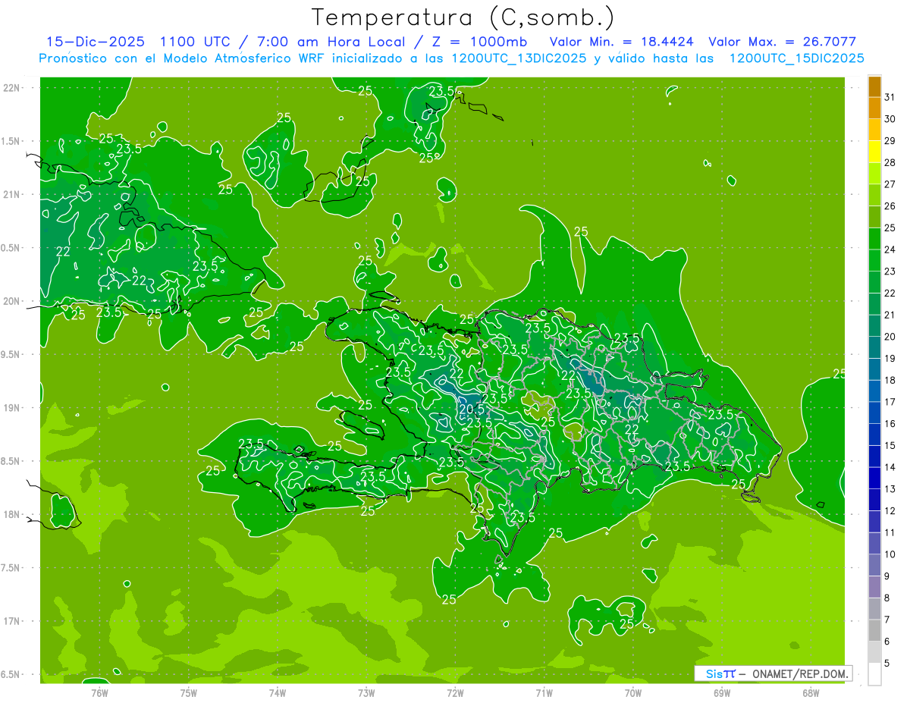Click the "74W" longitude axis label
The image size is (910, 703).
(x=278, y=692)
